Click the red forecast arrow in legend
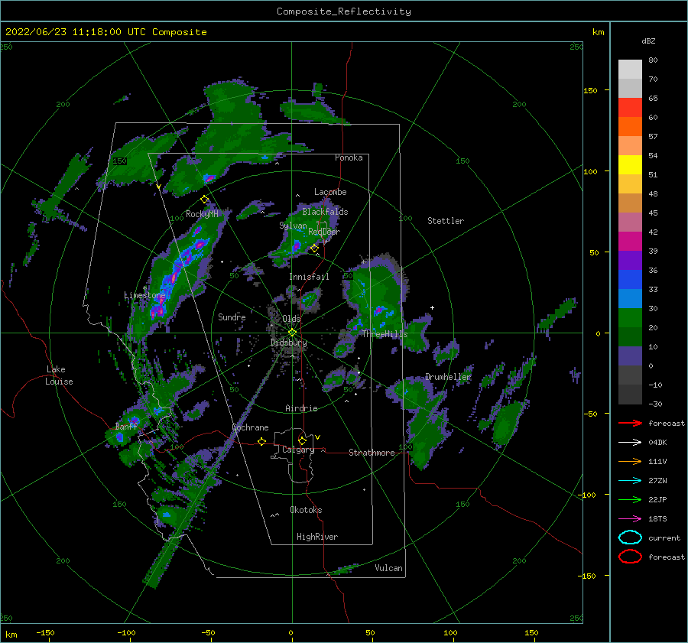Image resolution: width=688 pixels, height=643 pixels. pyautogui.click(x=630, y=423)
